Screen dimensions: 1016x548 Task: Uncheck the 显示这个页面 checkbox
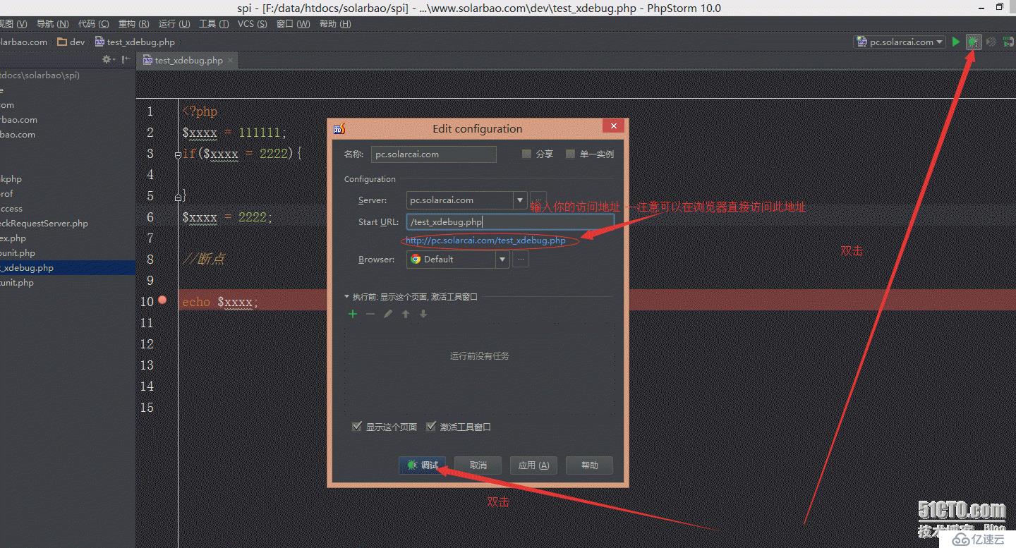357,427
